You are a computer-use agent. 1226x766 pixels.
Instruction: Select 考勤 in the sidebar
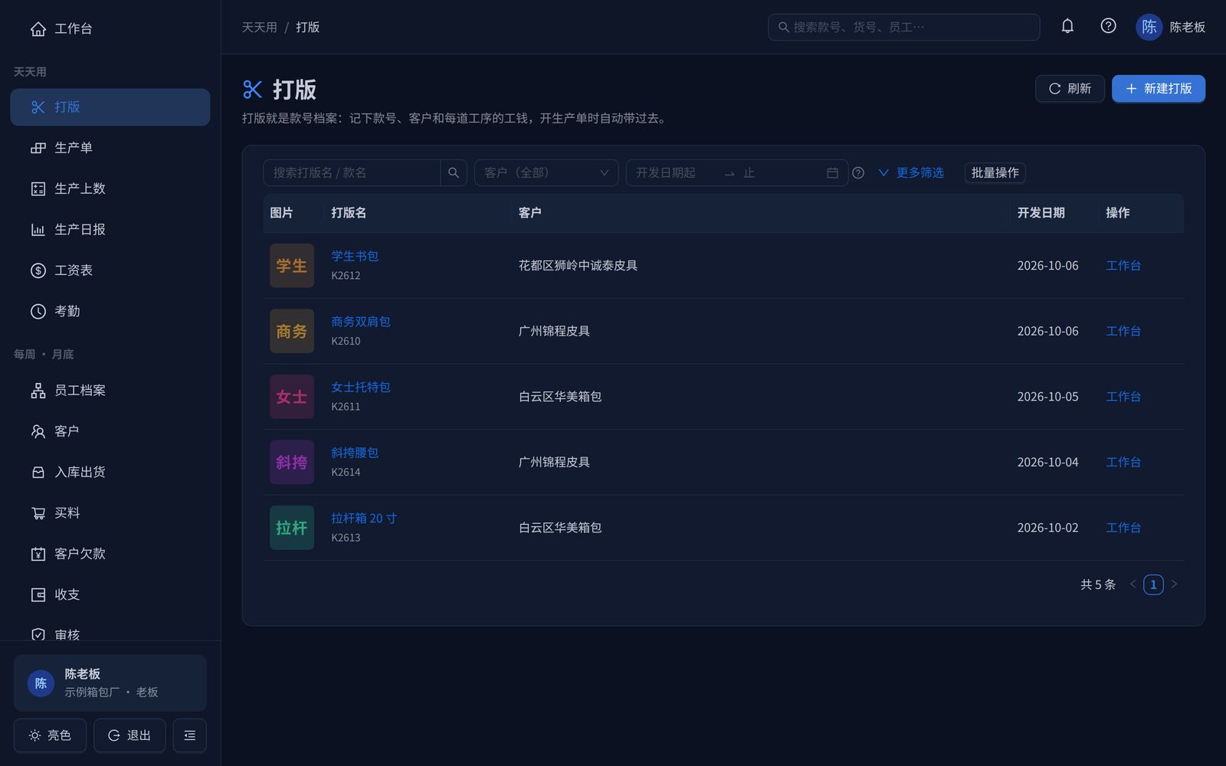click(110, 311)
